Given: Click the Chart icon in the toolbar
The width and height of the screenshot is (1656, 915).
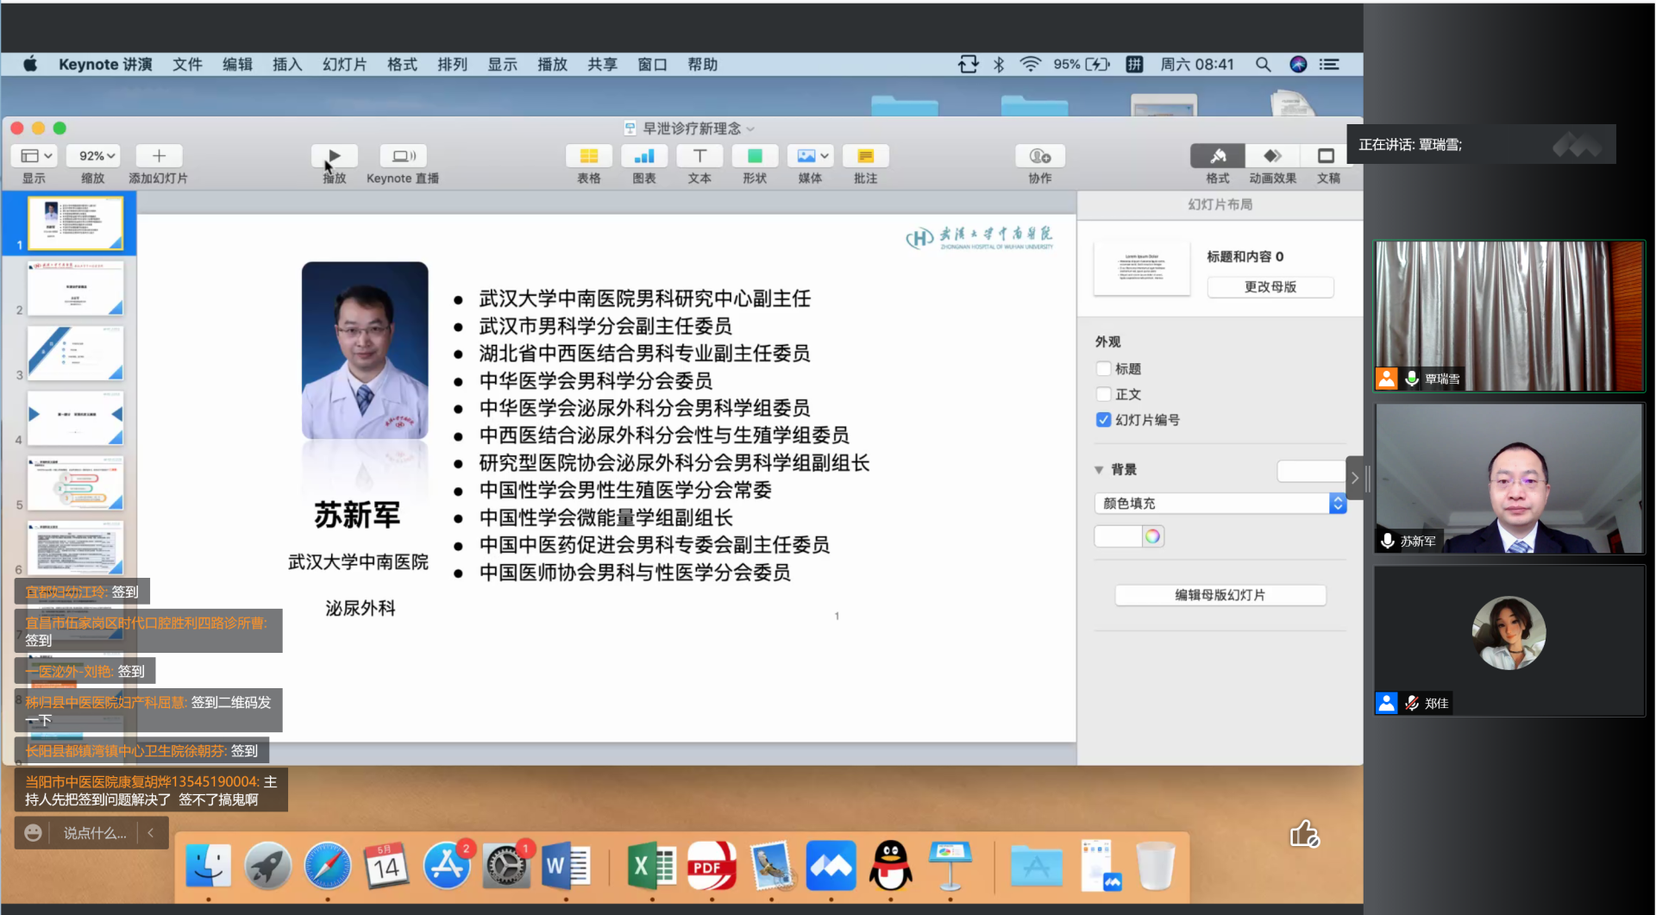Looking at the screenshot, I should [x=643, y=156].
